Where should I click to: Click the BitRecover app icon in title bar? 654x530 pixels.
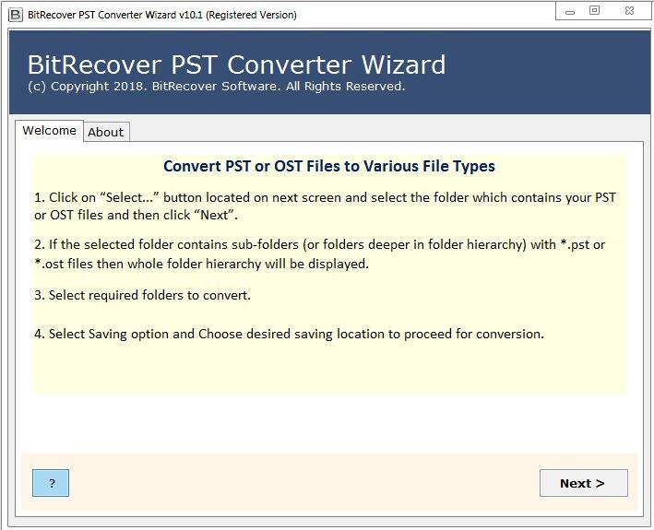pos(15,15)
